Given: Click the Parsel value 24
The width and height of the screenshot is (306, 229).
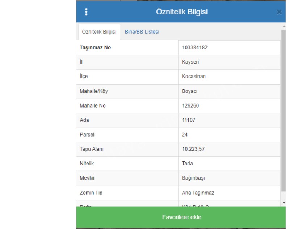Looking at the screenshot, I should click(x=185, y=135).
